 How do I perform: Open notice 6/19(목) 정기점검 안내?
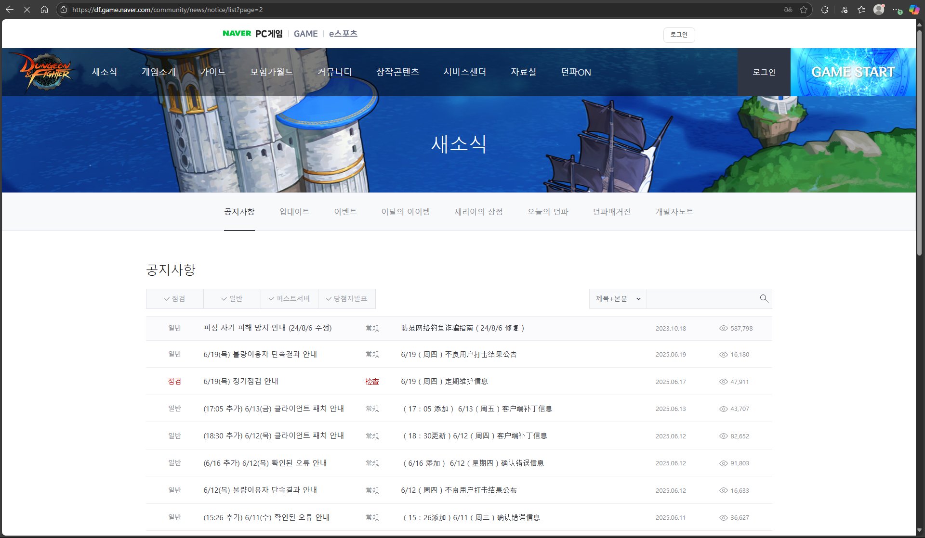[241, 381]
